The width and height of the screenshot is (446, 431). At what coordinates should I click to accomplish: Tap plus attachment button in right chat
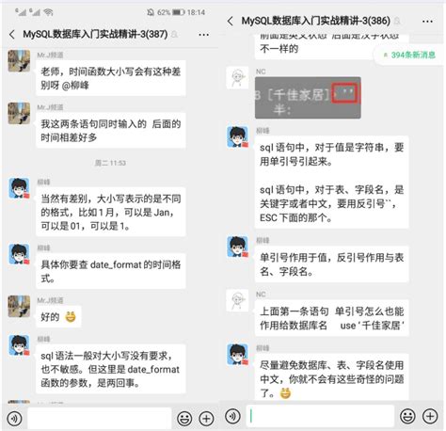[430, 416]
